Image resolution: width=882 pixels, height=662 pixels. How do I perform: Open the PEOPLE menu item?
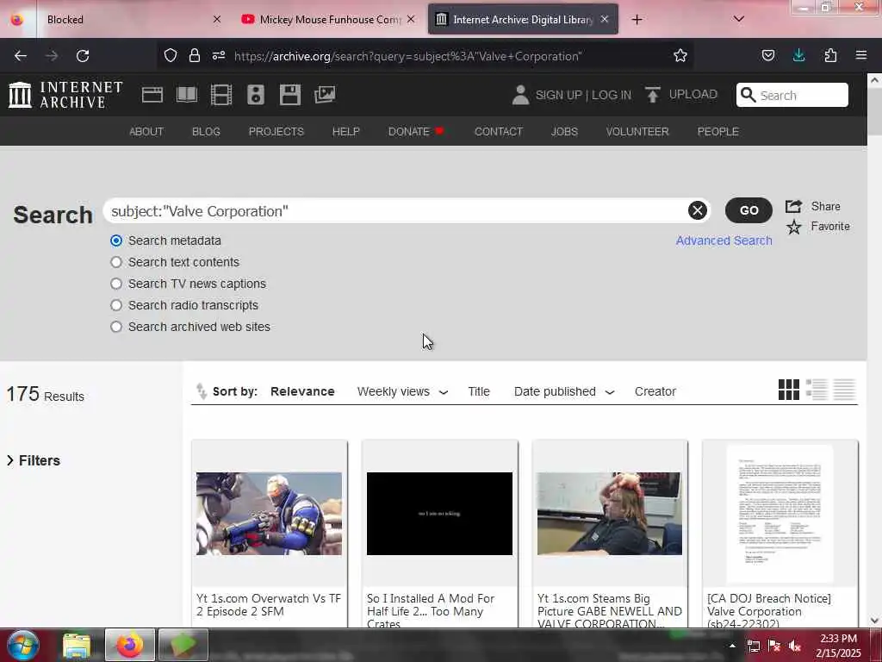click(x=717, y=131)
